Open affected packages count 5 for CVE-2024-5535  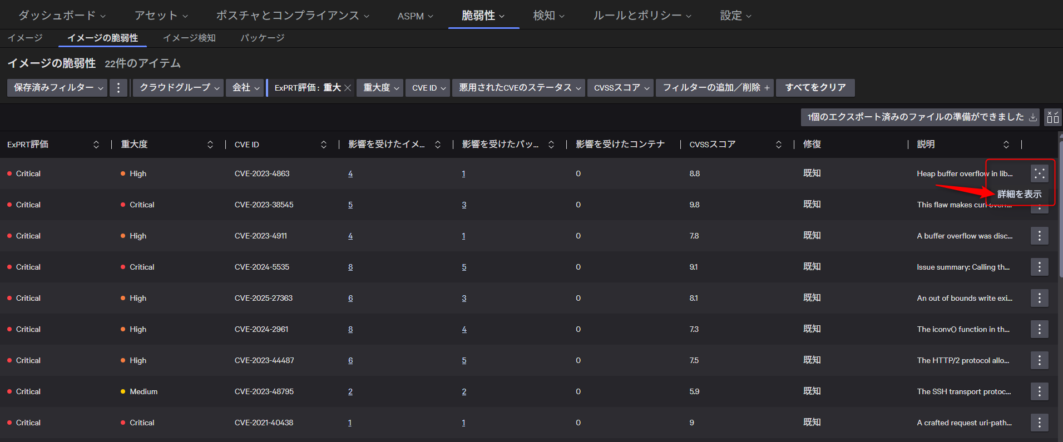[464, 267]
